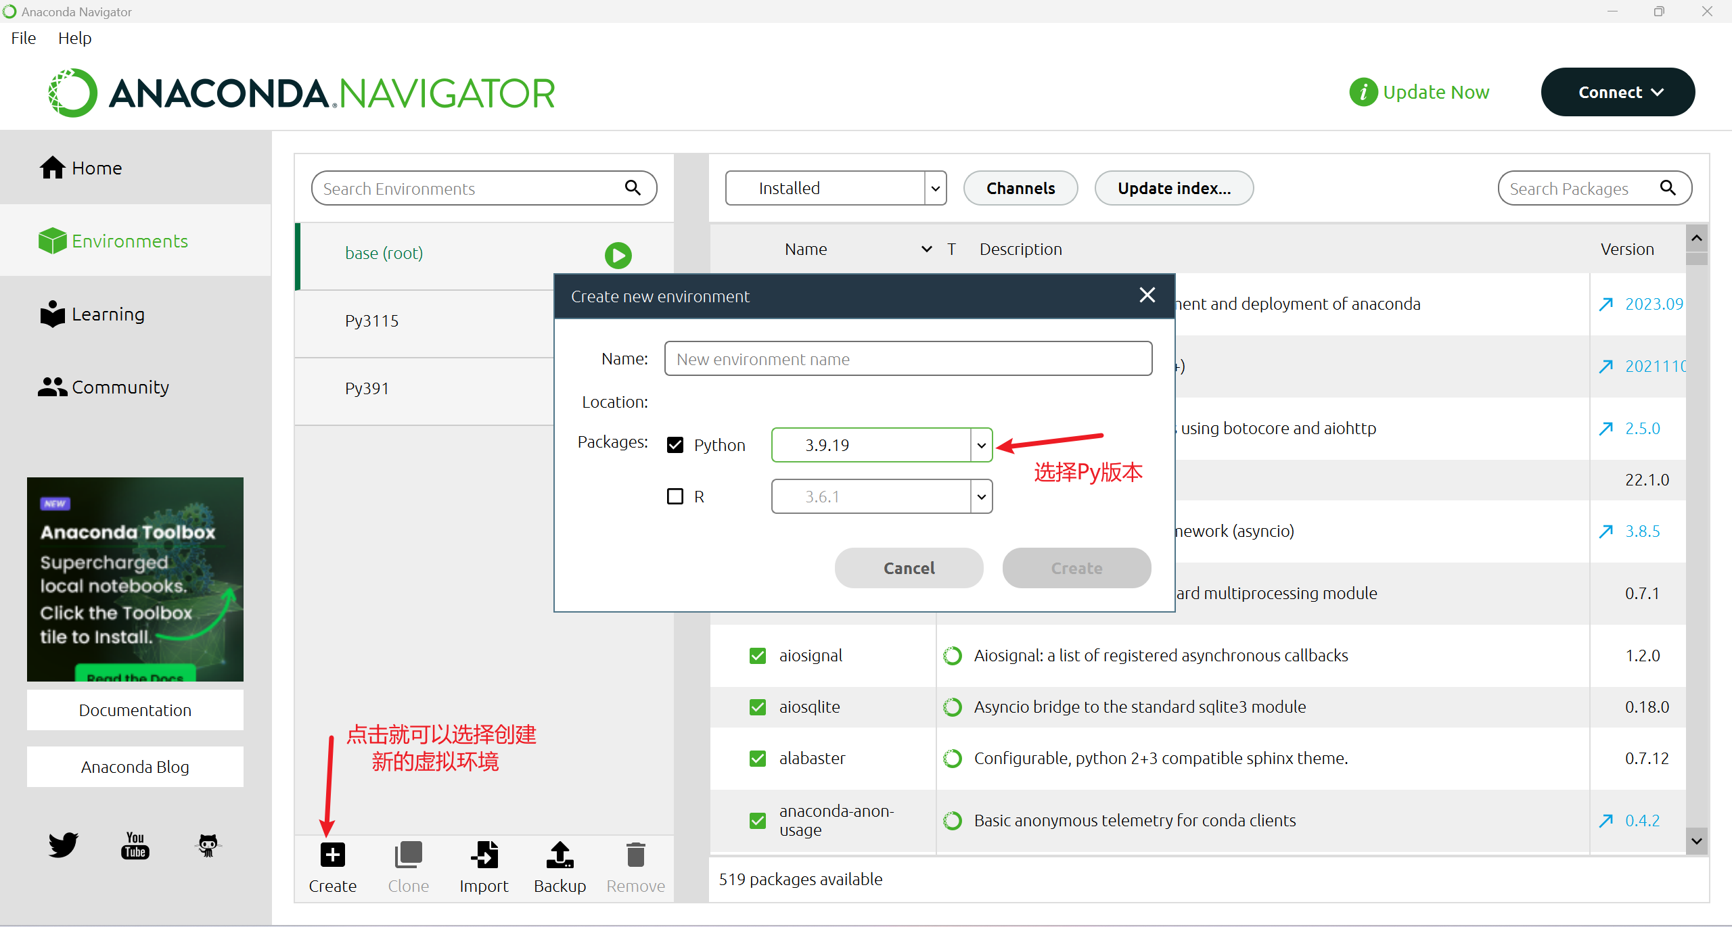Uncheck the Python package checkbox
Image resolution: width=1732 pixels, height=927 pixels.
(x=675, y=445)
